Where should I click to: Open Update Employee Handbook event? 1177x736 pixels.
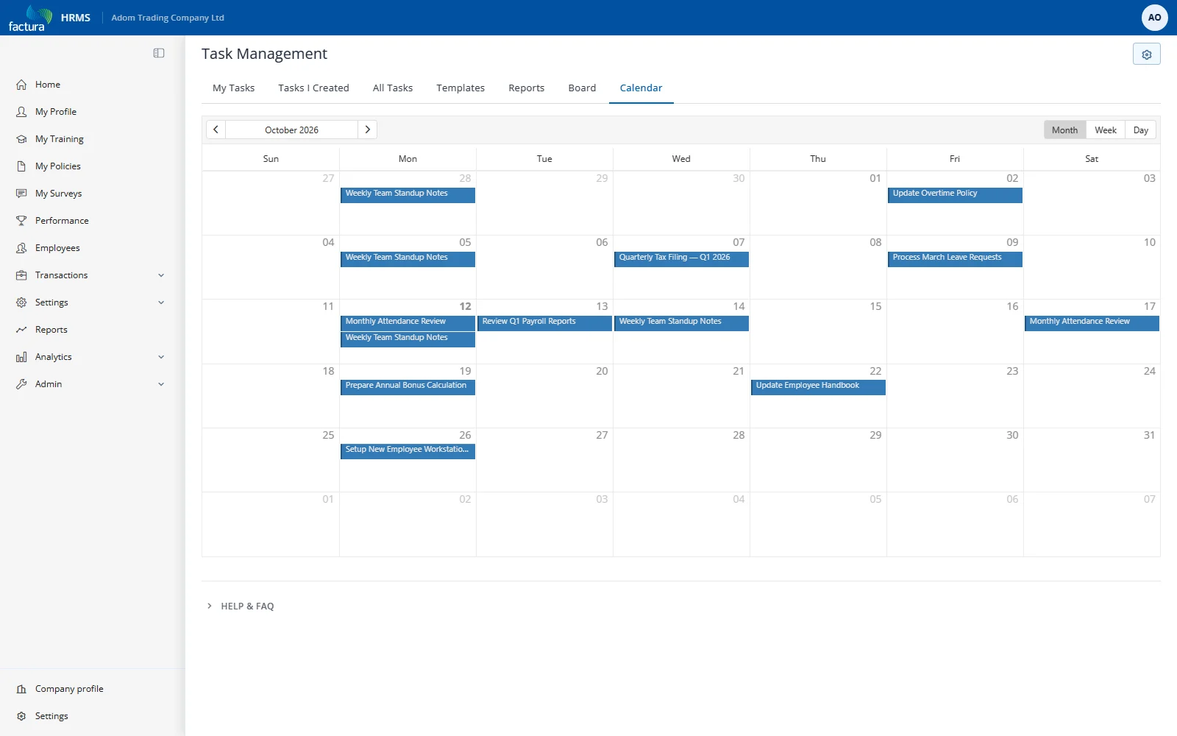[x=818, y=386]
